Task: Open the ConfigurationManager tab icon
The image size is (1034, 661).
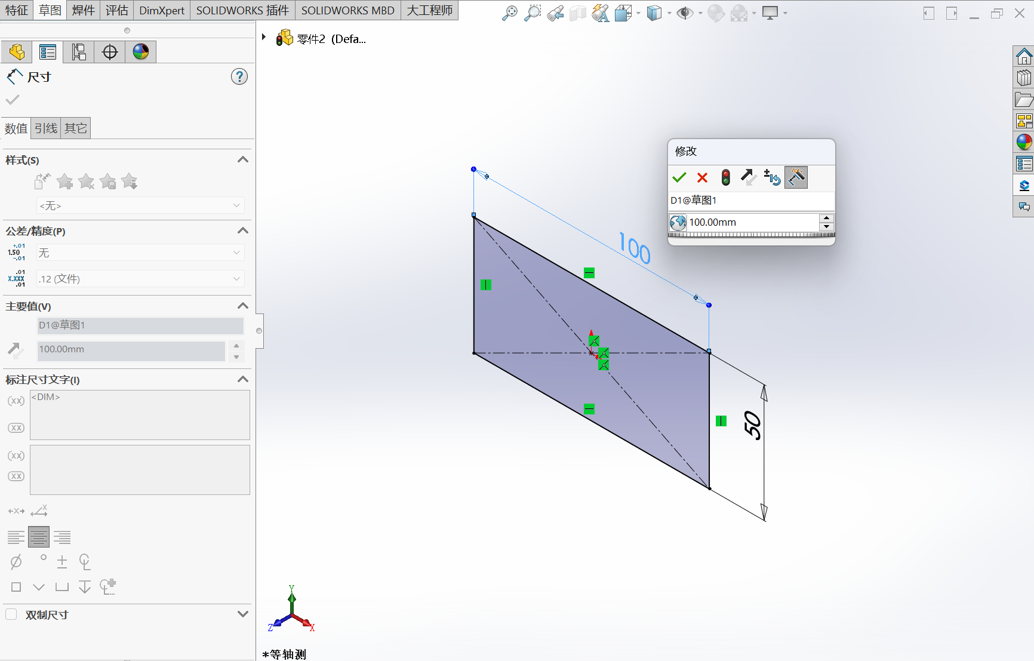Action: [79, 52]
